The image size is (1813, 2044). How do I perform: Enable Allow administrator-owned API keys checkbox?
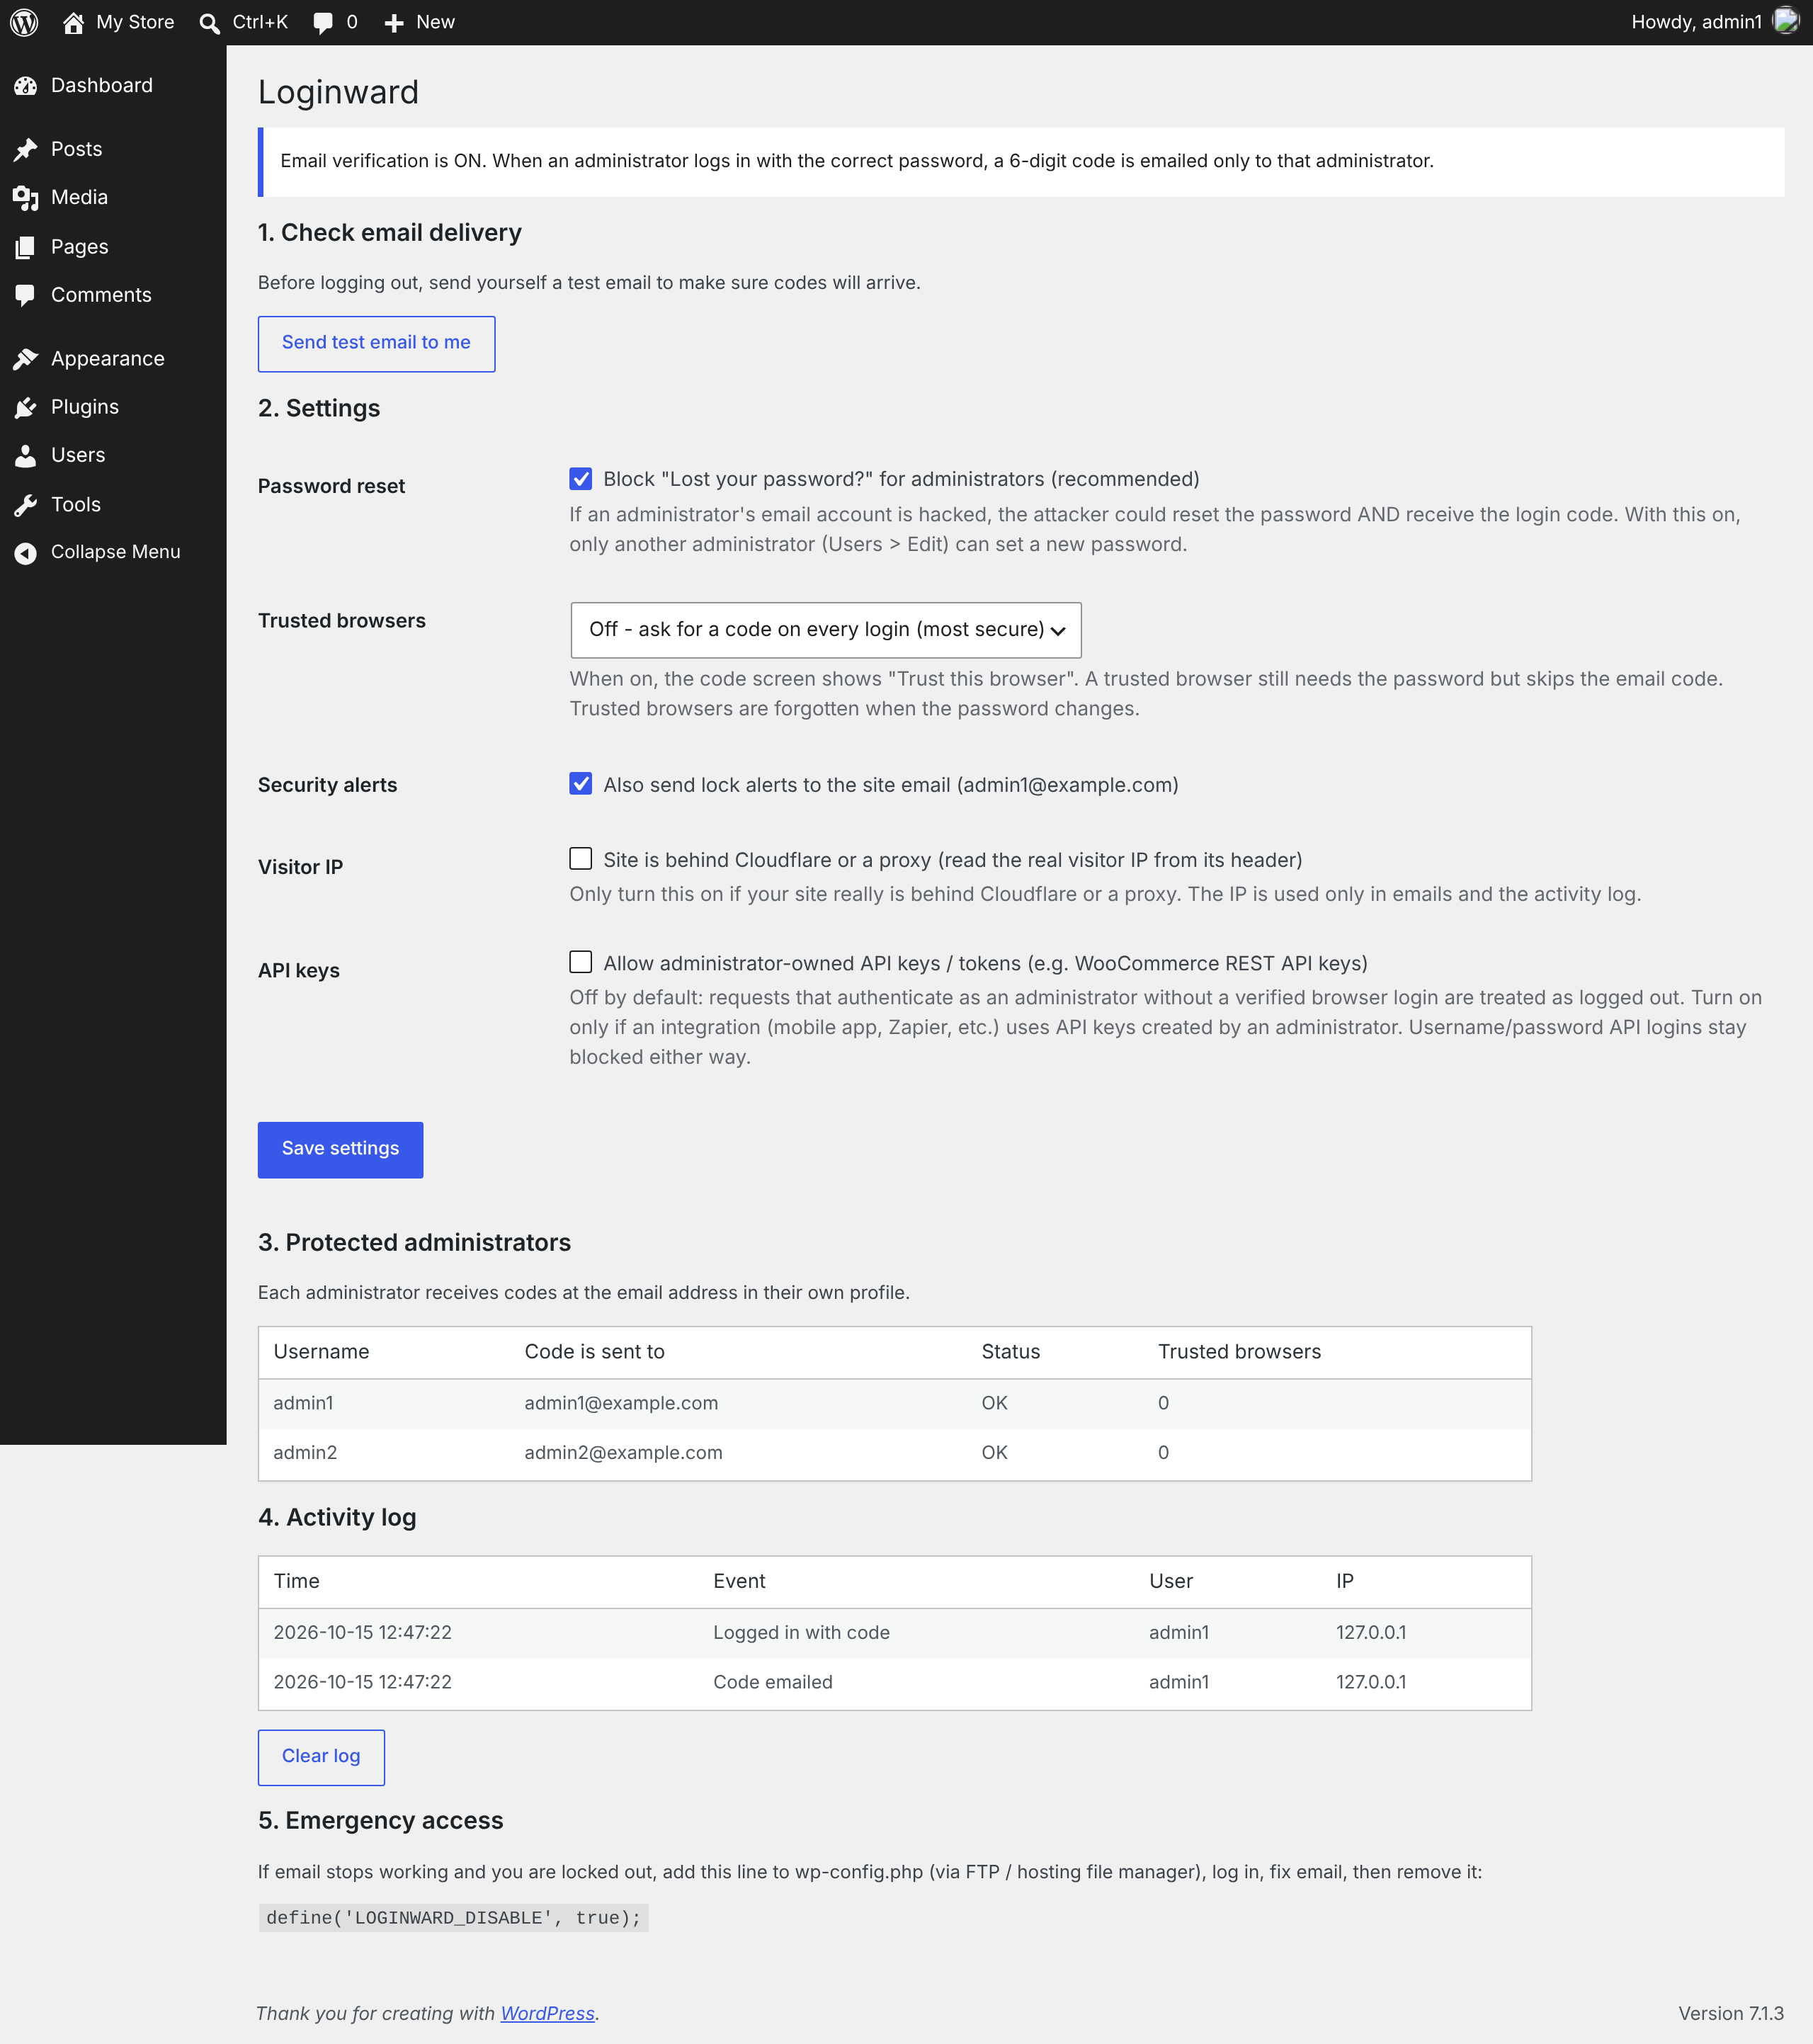point(581,962)
